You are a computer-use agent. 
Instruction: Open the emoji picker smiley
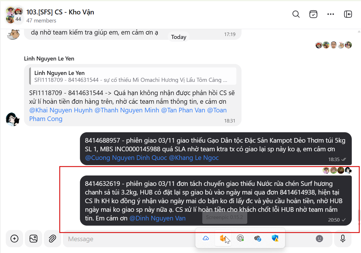point(319,239)
